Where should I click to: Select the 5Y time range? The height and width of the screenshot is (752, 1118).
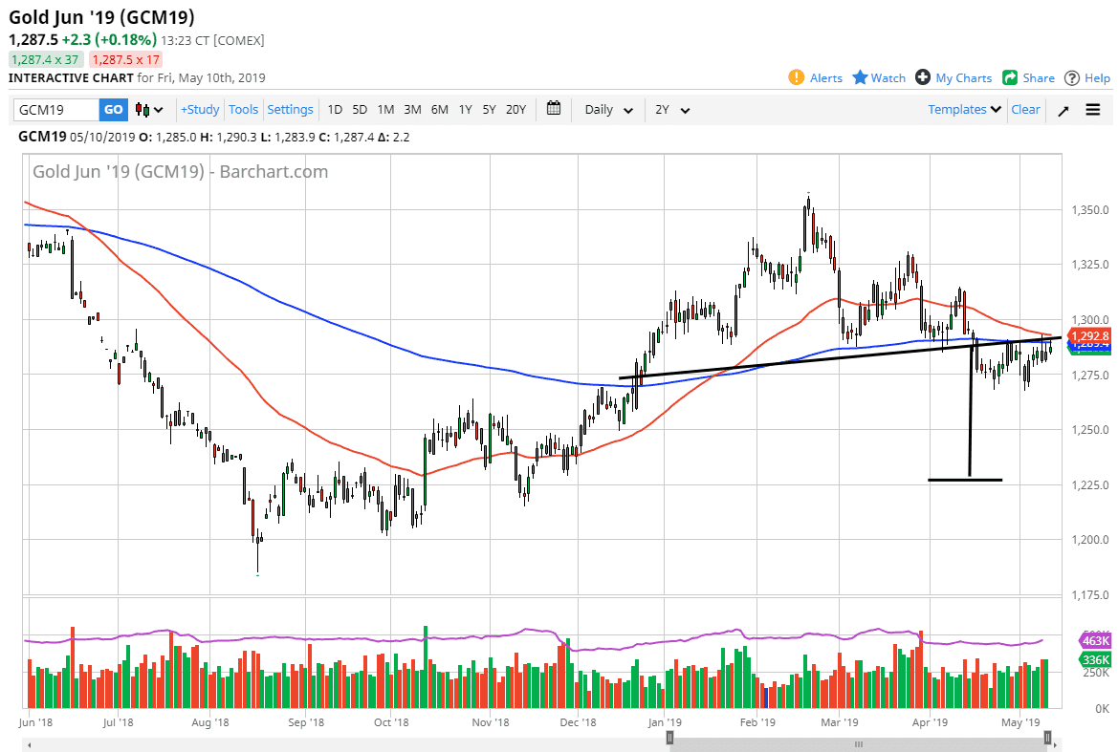pos(489,109)
